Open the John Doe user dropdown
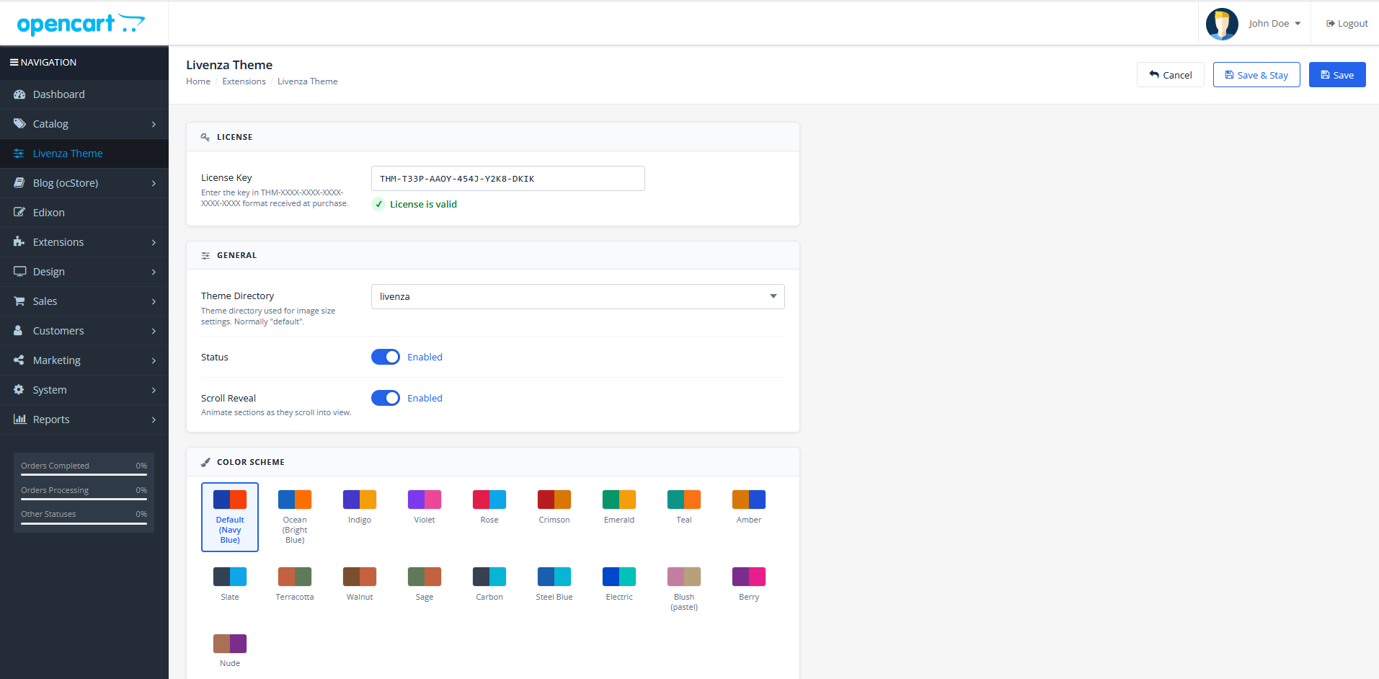 coord(1274,24)
